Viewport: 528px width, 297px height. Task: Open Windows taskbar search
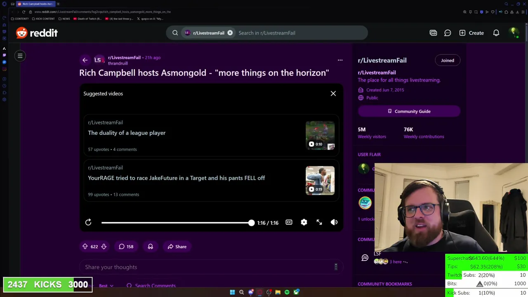tap(241, 292)
